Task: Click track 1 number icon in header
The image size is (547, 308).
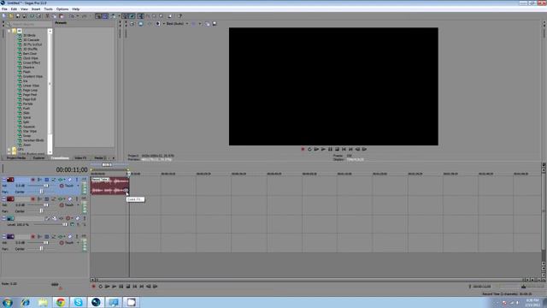Action: click(10, 180)
